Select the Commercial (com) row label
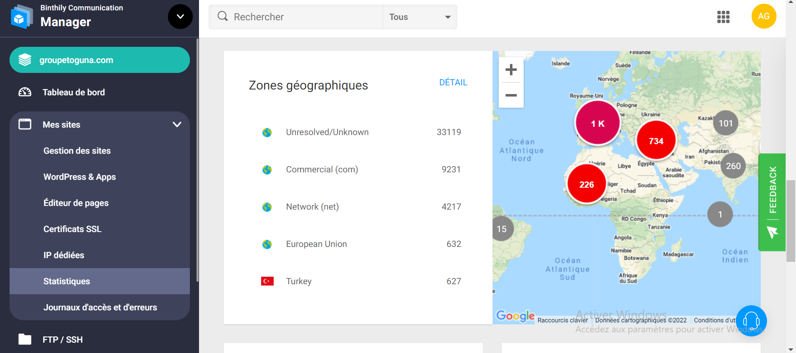The width and height of the screenshot is (796, 353). tap(322, 169)
